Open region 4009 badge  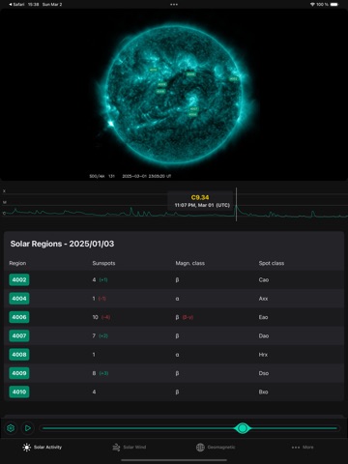(19, 373)
